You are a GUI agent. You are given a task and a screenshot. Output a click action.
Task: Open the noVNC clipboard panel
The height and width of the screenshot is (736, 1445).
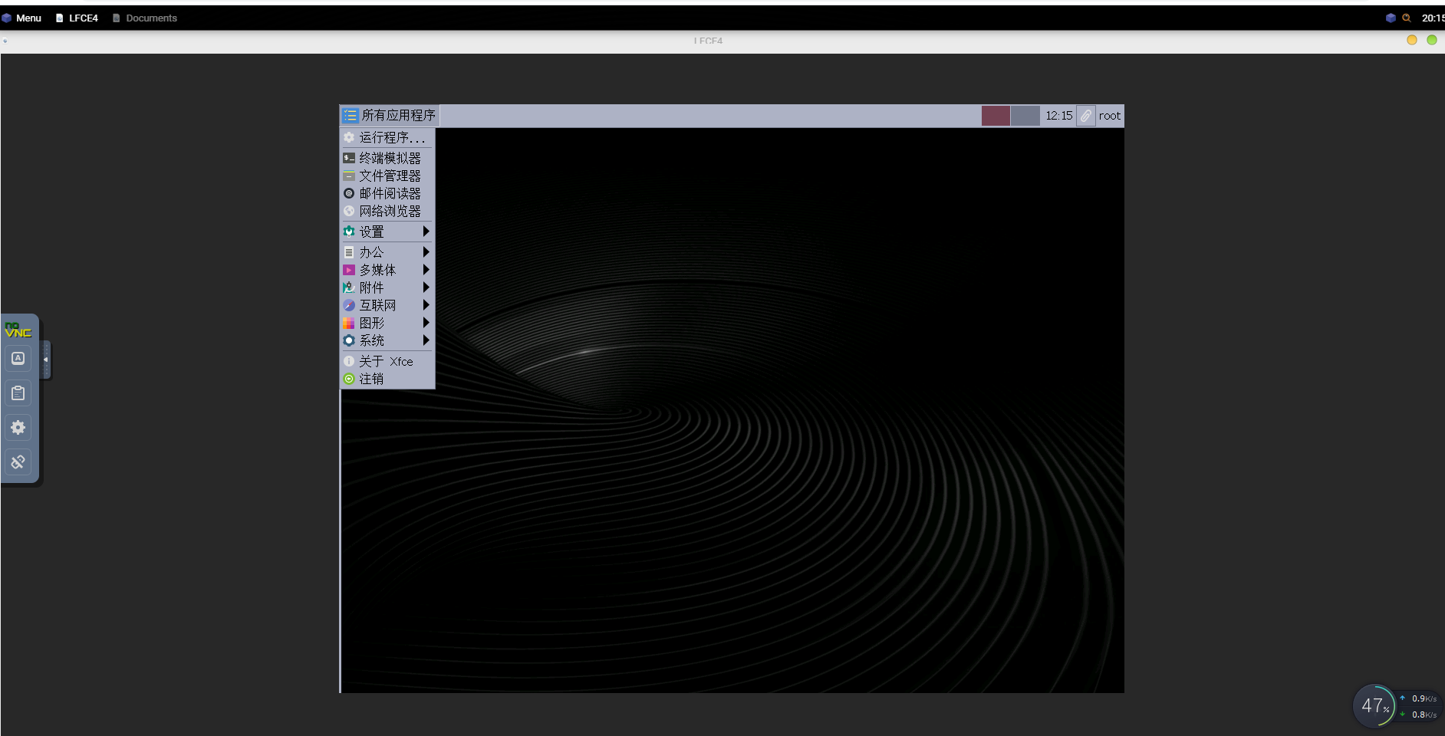(18, 393)
